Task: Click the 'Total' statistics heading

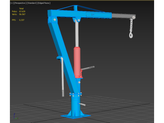Action: [21, 9]
